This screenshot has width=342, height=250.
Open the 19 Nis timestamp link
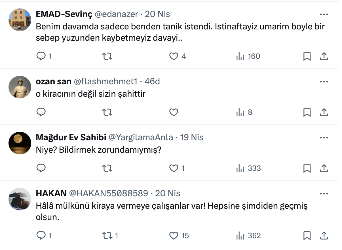tap(192, 137)
